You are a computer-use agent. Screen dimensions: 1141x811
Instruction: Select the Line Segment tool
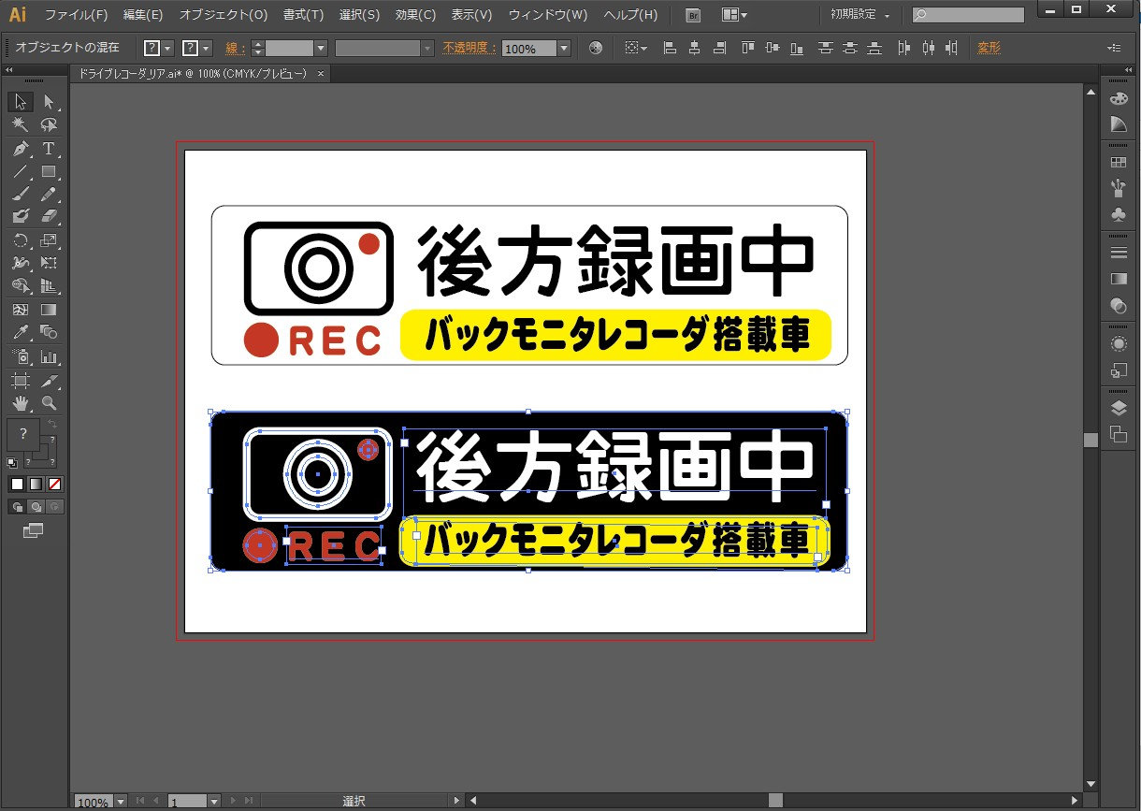tap(21, 171)
